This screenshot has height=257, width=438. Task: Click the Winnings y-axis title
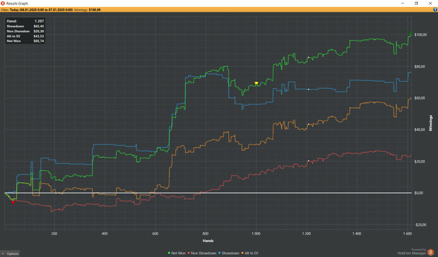pos(430,123)
